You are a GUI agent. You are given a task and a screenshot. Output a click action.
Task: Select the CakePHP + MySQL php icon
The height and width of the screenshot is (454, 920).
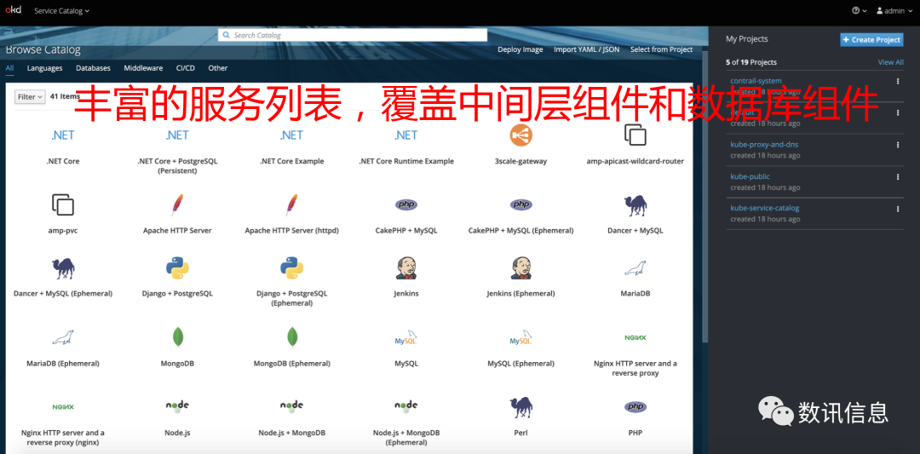click(406, 204)
